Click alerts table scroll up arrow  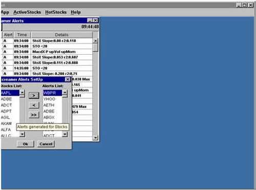[x=96, y=41]
